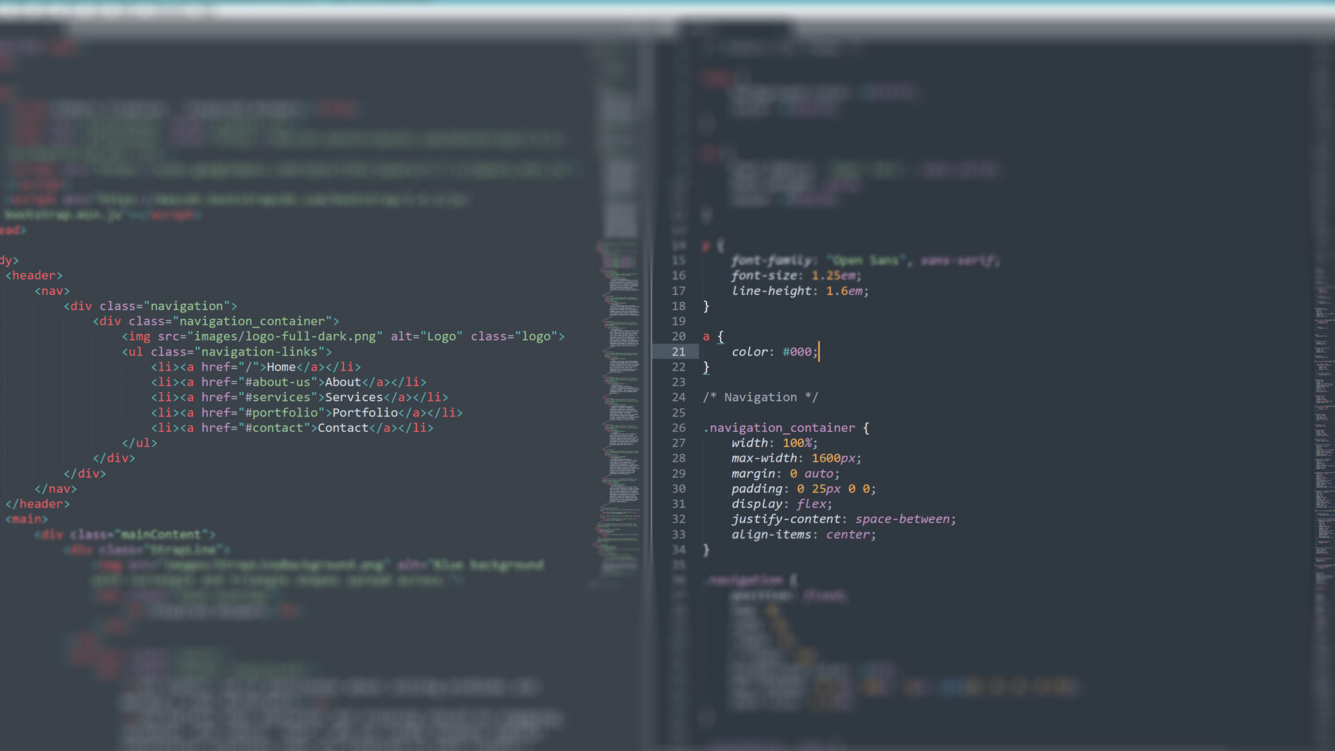1335x751 pixels.
Task: Click the #about-us href value
Action: coord(277,382)
